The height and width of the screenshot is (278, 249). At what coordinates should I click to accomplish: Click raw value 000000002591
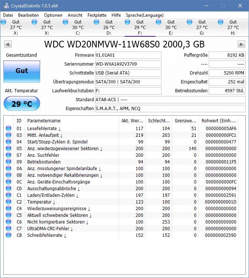[221, 195]
